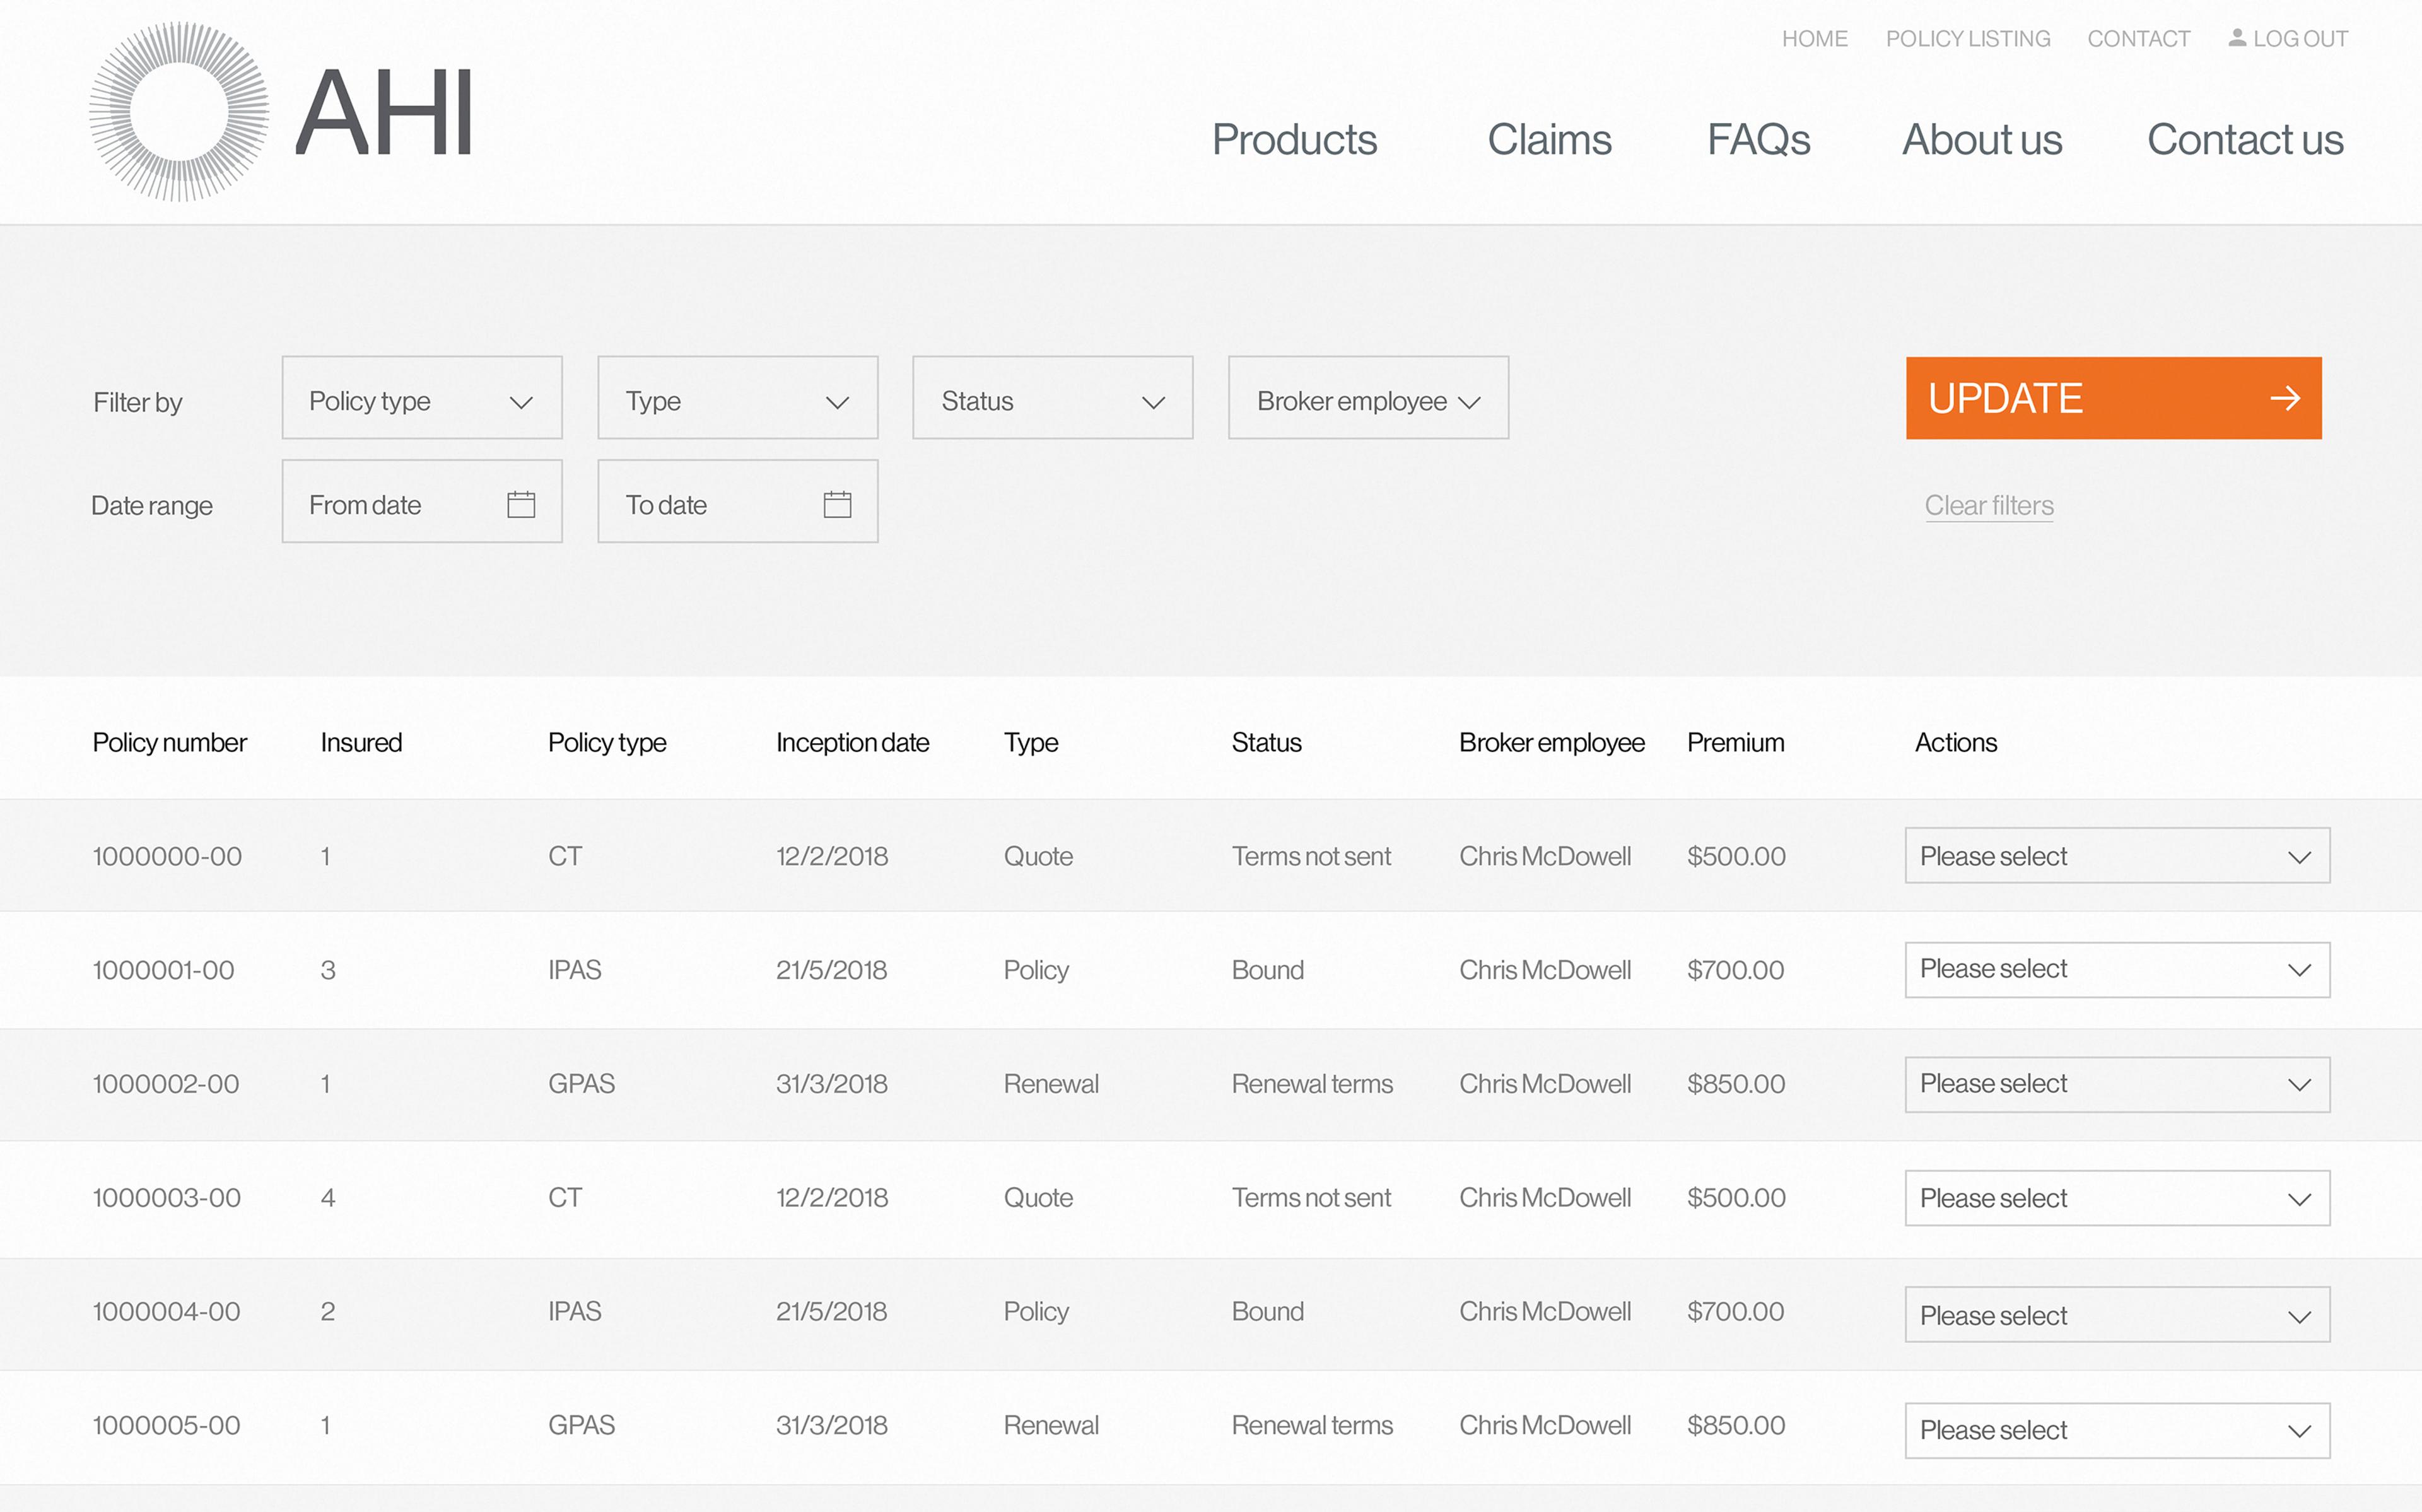The image size is (2422, 1512).
Task: Click the To date calendar icon
Action: pos(836,504)
